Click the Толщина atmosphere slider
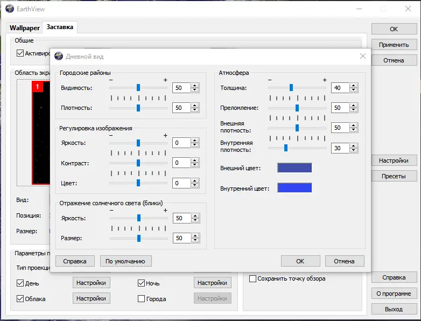 coord(297,88)
